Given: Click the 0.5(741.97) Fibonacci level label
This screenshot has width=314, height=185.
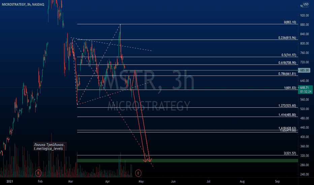Looking at the screenshot, I should pos(289,55).
